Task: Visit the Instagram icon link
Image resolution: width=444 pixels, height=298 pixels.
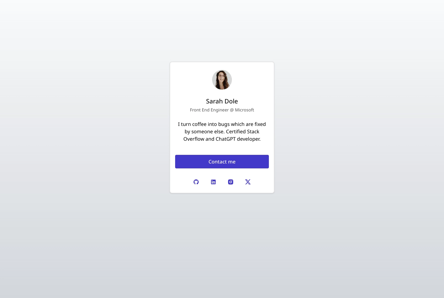Action: coord(231,182)
